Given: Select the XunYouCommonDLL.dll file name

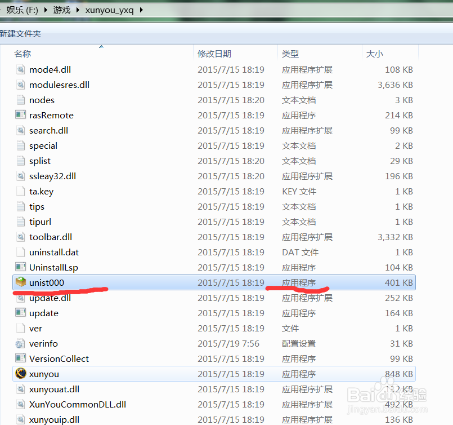Looking at the screenshot, I should tap(78, 405).
